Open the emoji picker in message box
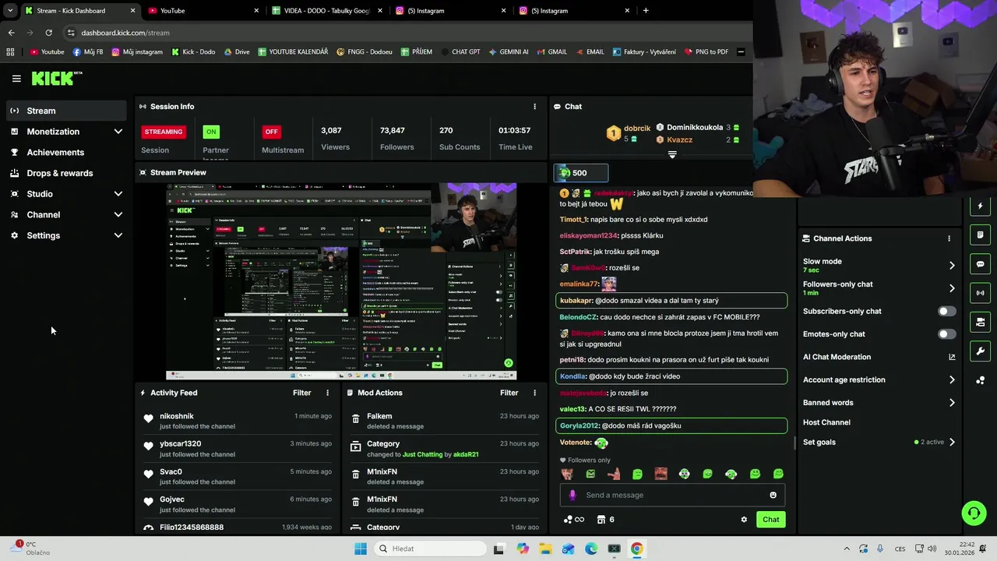 pos(773,495)
